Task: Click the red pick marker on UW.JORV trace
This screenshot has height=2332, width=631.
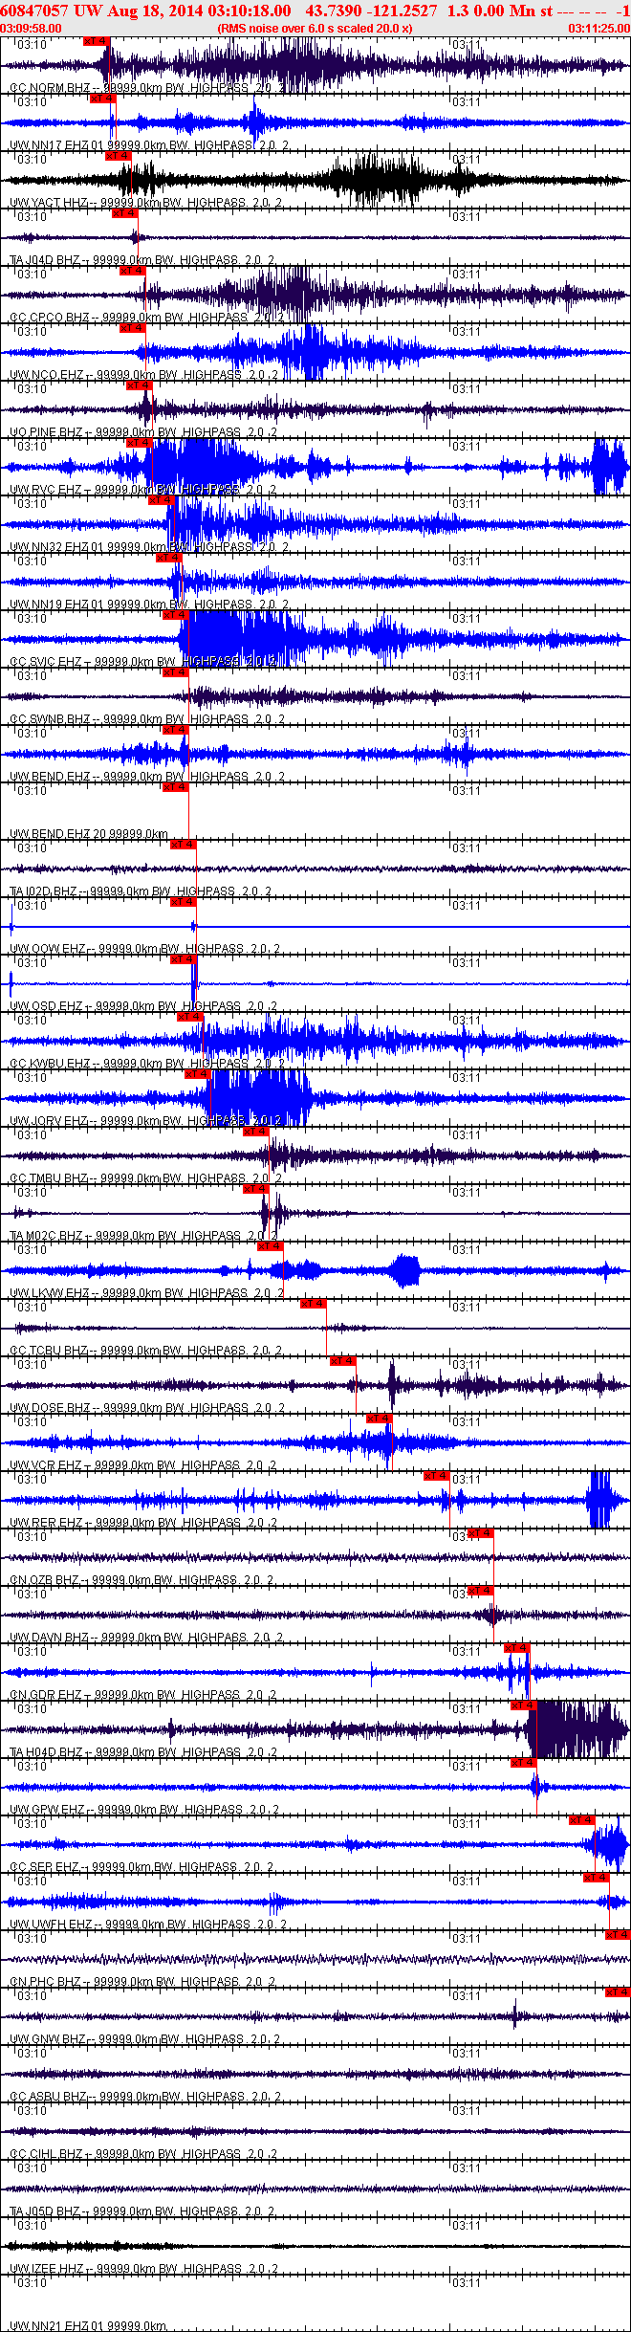Action: point(197,1074)
